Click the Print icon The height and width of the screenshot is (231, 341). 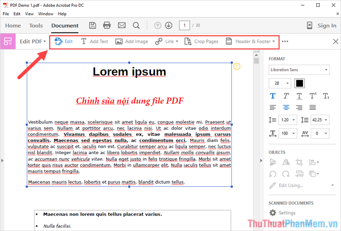point(107,25)
